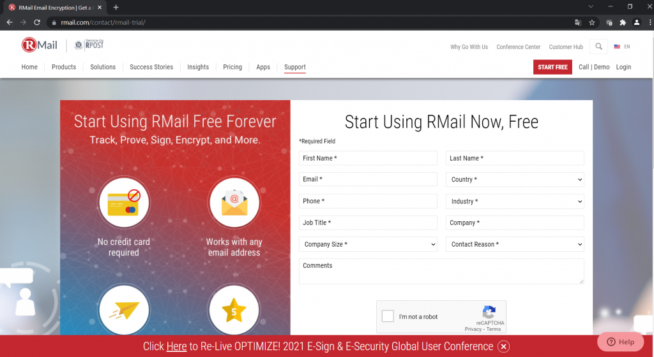Go to the Pricing page
Viewport: 654px width, 357px height.
click(232, 67)
